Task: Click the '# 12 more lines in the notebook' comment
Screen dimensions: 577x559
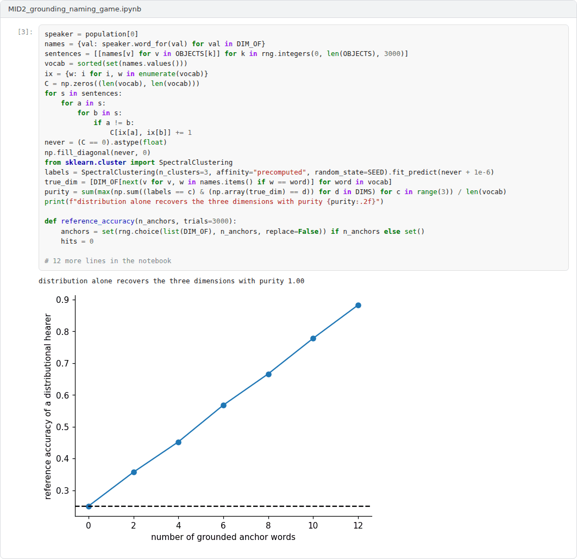Action: tap(108, 260)
